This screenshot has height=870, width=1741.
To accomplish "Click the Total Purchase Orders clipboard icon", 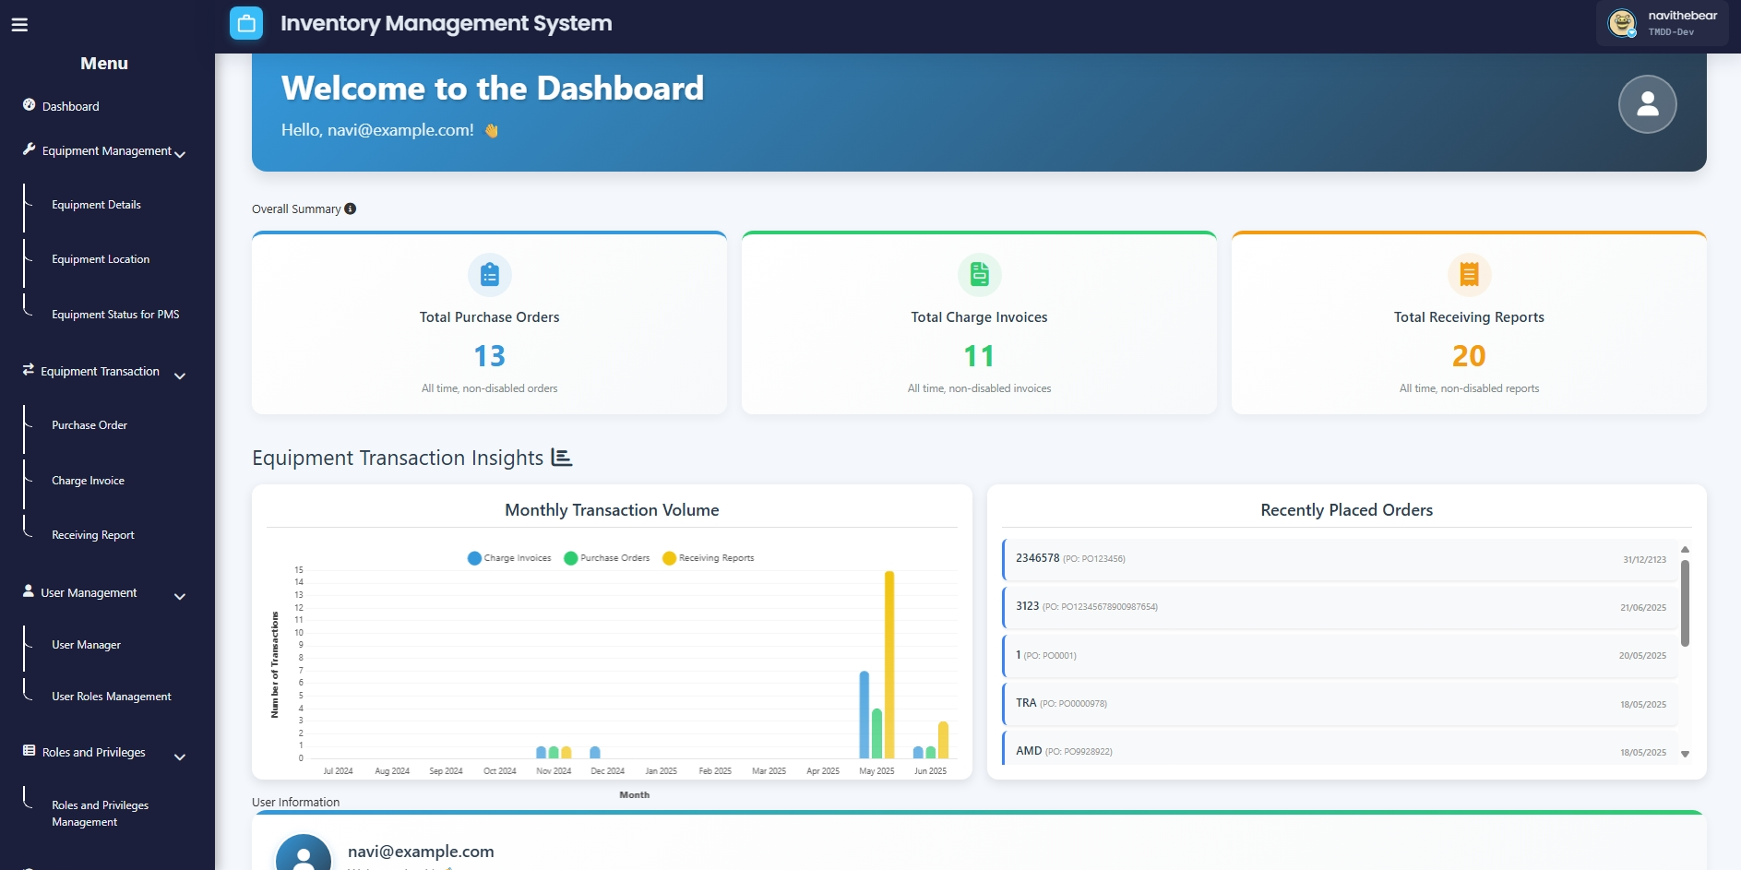I will click(x=489, y=274).
